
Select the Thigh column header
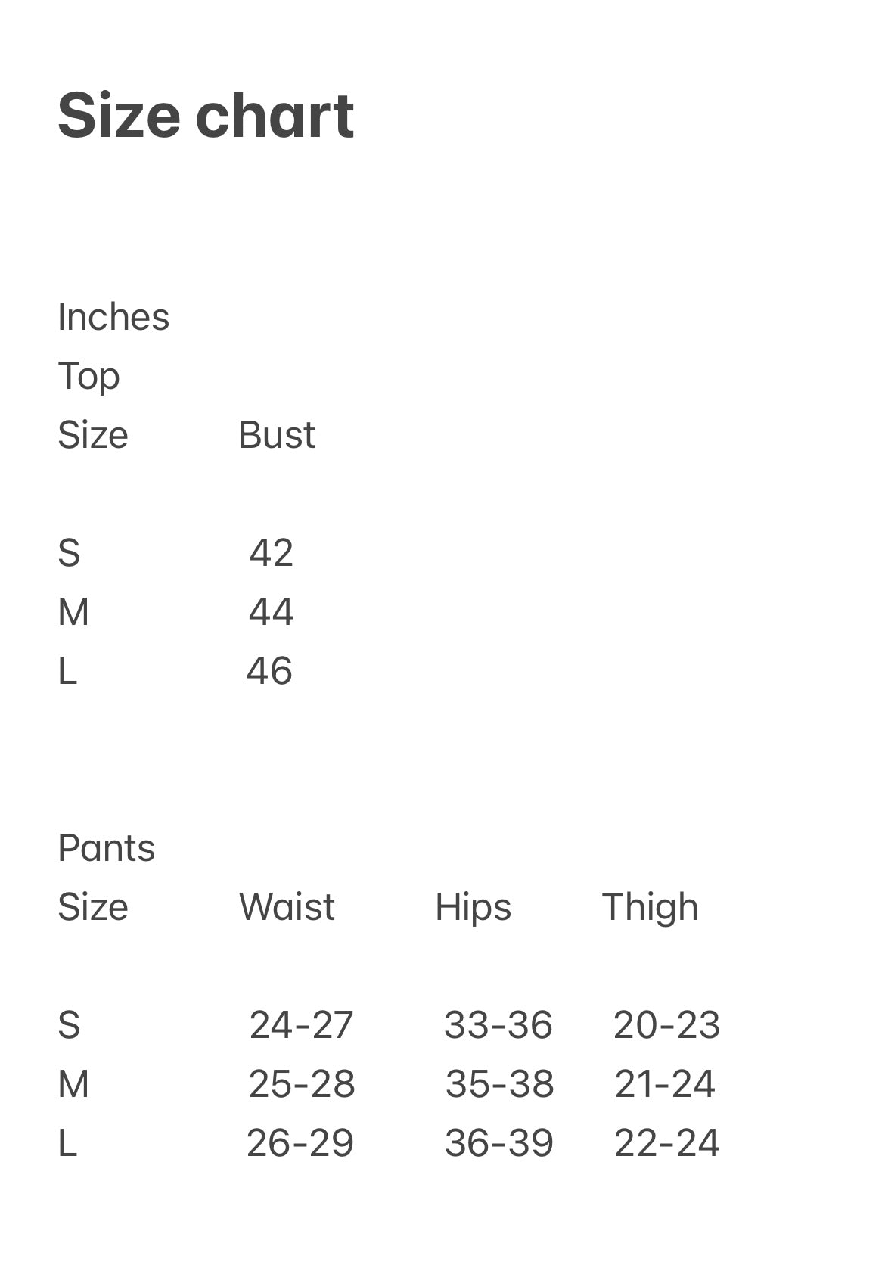650,907
